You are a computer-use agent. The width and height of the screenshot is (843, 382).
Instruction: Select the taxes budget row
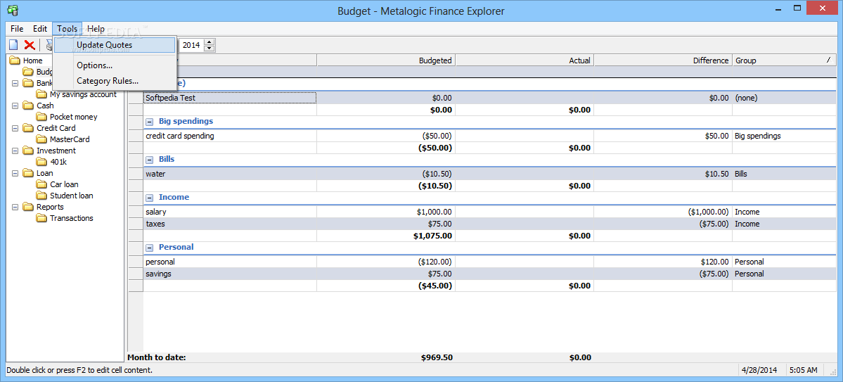490,224
